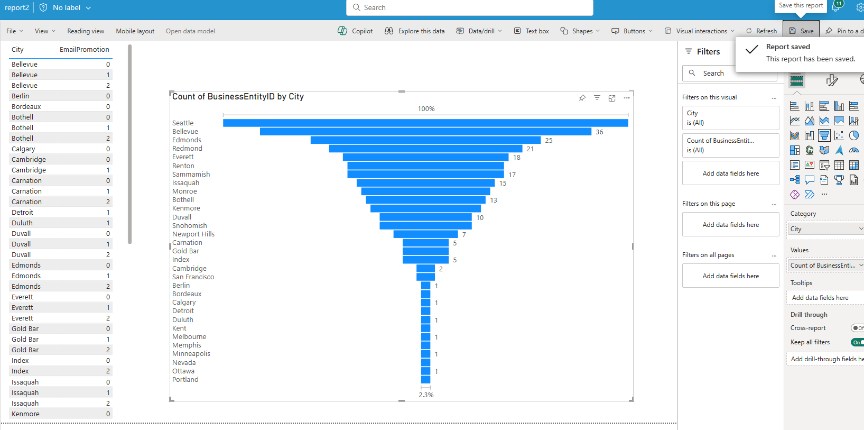The height and width of the screenshot is (430, 864).
Task: Open Mobile layout
Action: coord(135,31)
